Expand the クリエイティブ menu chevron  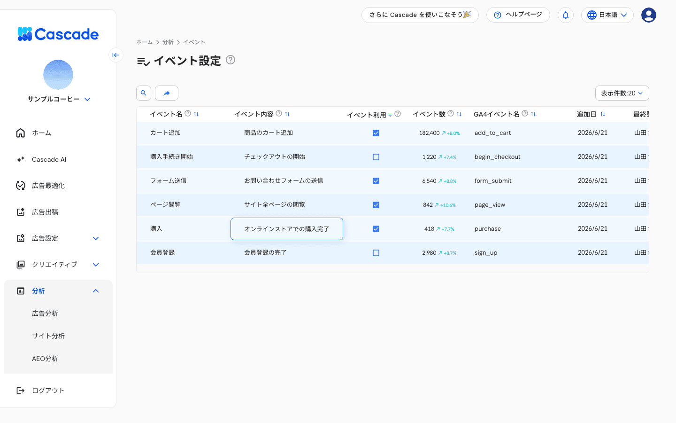point(96,265)
